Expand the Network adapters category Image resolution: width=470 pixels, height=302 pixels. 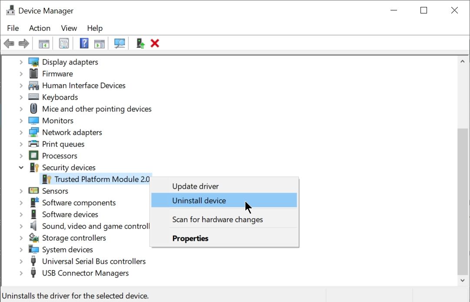click(x=21, y=132)
